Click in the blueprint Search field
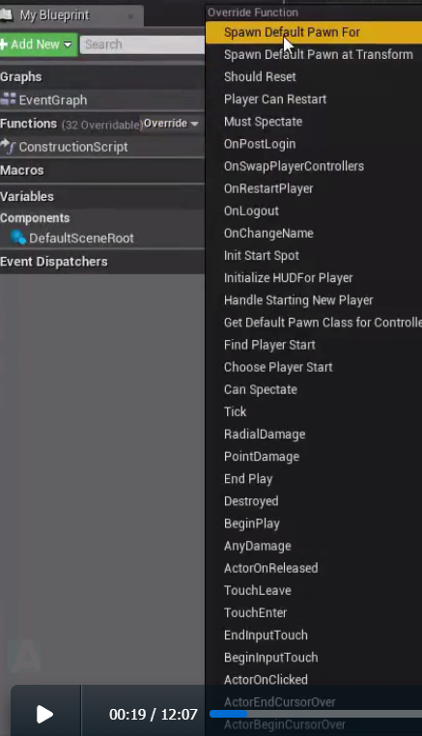Image resolution: width=422 pixels, height=736 pixels. [142, 44]
